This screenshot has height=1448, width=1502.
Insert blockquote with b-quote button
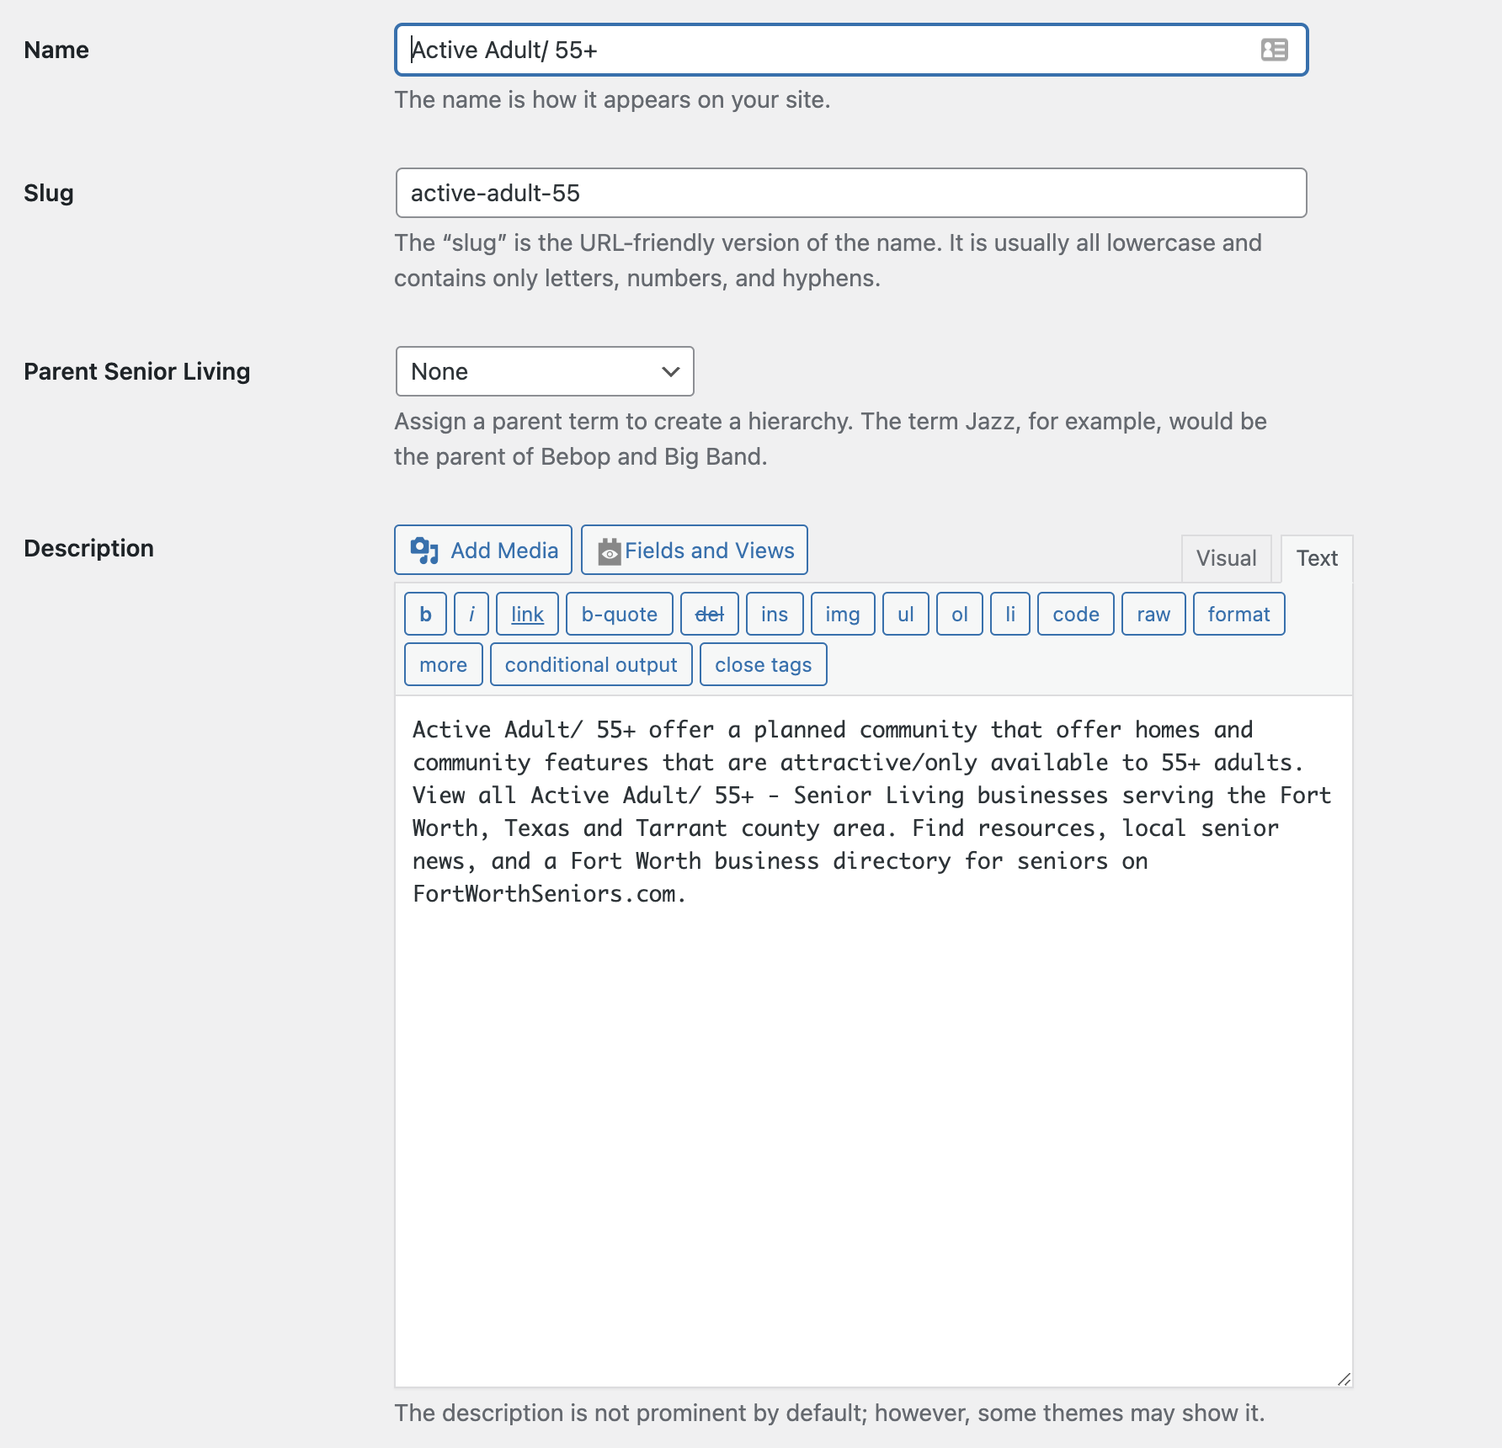(620, 614)
